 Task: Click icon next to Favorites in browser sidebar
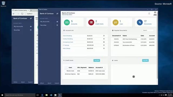pos(31,30)
